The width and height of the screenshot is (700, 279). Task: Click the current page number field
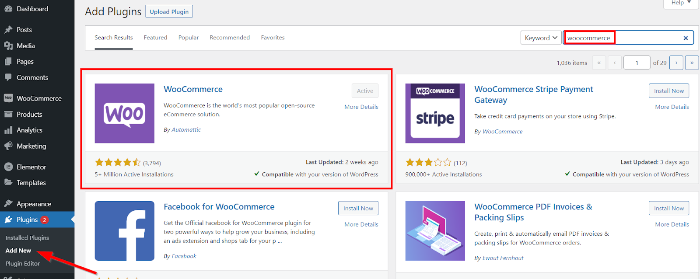(637, 63)
